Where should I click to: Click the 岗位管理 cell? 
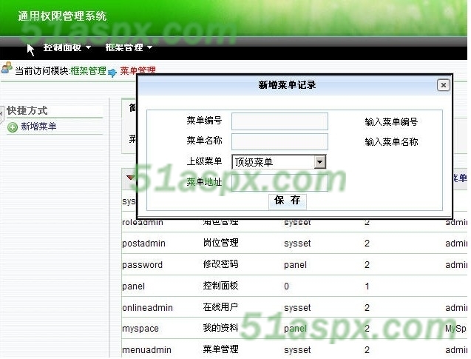[x=221, y=243]
